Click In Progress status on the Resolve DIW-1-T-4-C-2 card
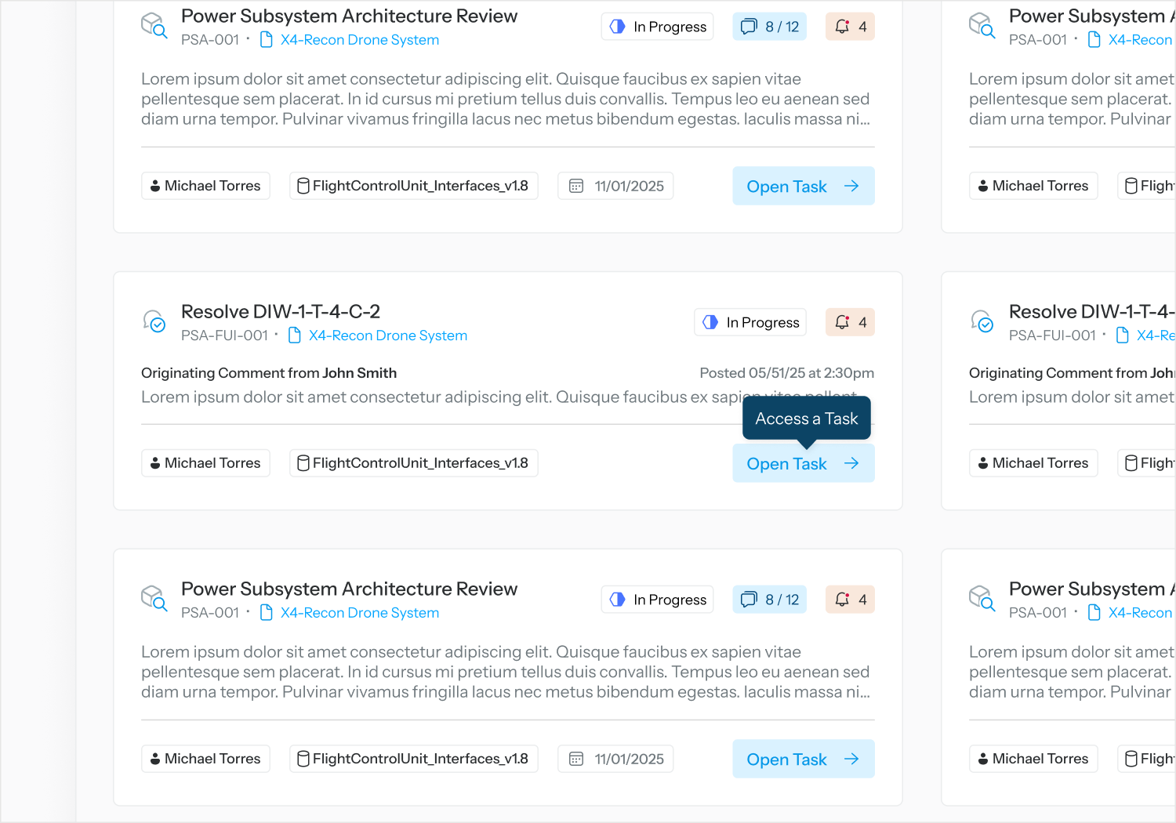This screenshot has width=1176, height=823. tap(750, 322)
